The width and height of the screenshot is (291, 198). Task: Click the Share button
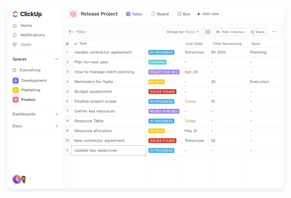point(258,32)
